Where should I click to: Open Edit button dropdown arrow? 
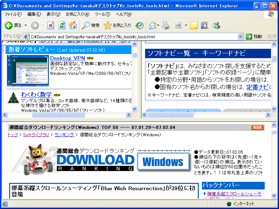coord(186,25)
